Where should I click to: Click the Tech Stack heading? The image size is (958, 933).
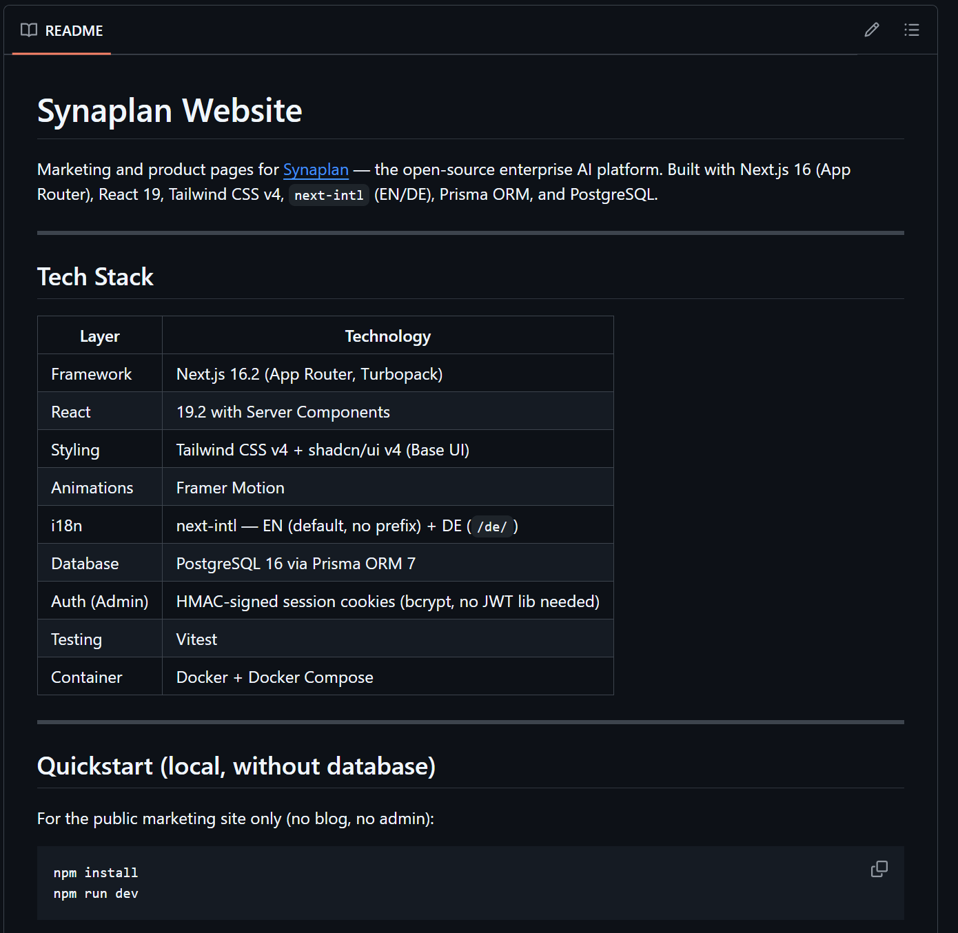click(x=95, y=277)
